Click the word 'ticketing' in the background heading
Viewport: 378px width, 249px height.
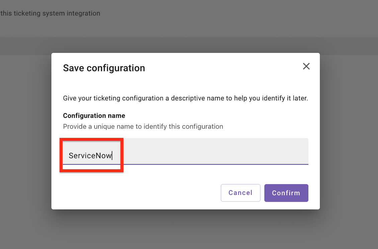click(x=27, y=14)
